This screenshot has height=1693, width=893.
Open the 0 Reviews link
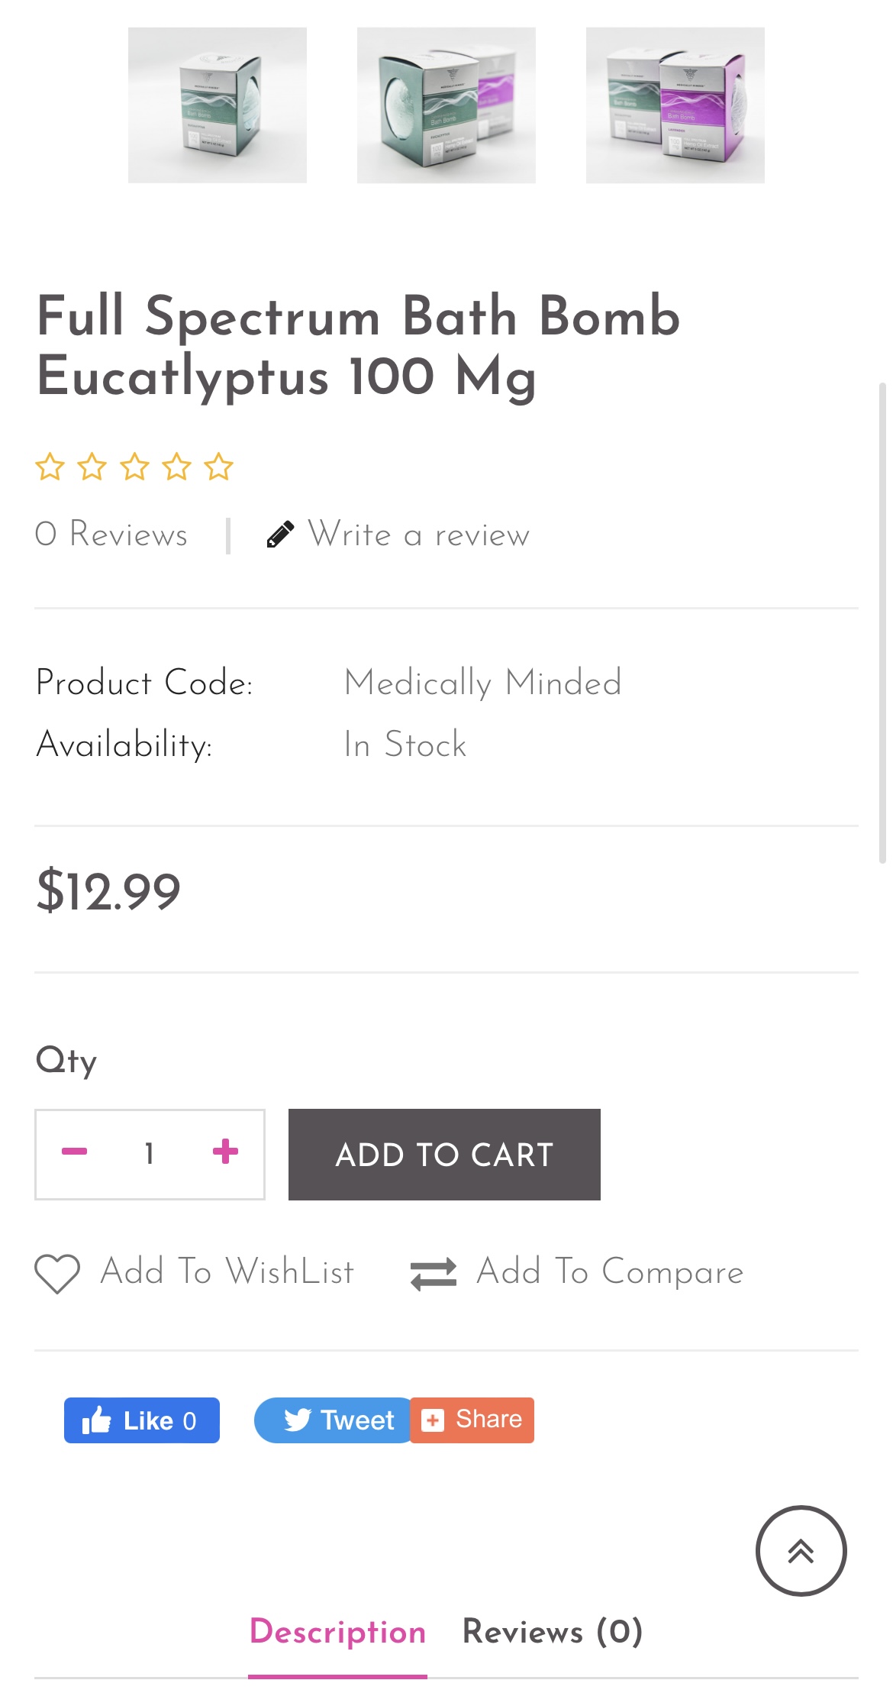(111, 535)
